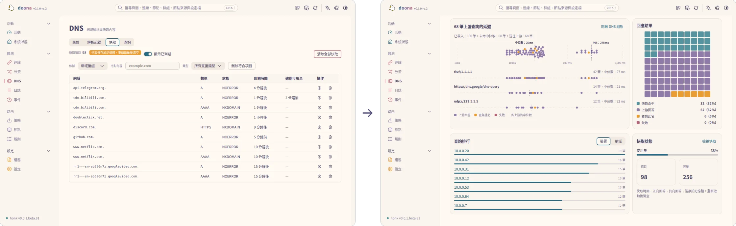This screenshot has width=736, height=226.
Task: Collapse 活動 section chevron in left sidebar
Action: (49, 24)
